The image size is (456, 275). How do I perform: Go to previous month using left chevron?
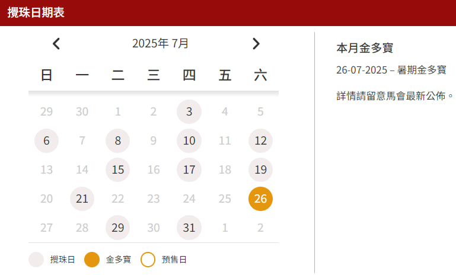click(x=56, y=43)
